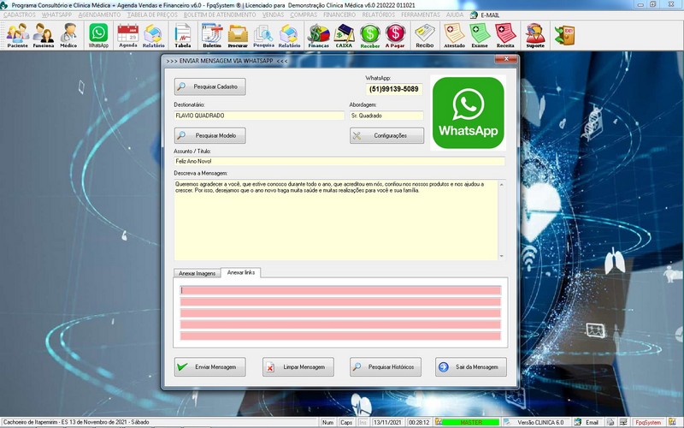Click the Pesquisar Modelo button
684x428 pixels.
[210, 135]
